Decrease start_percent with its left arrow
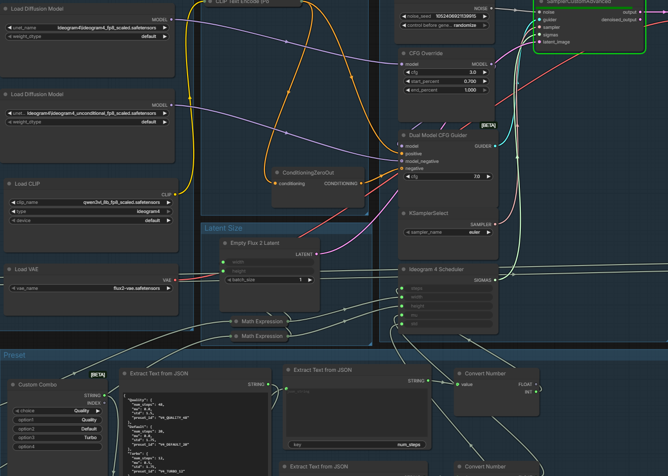 coord(408,81)
